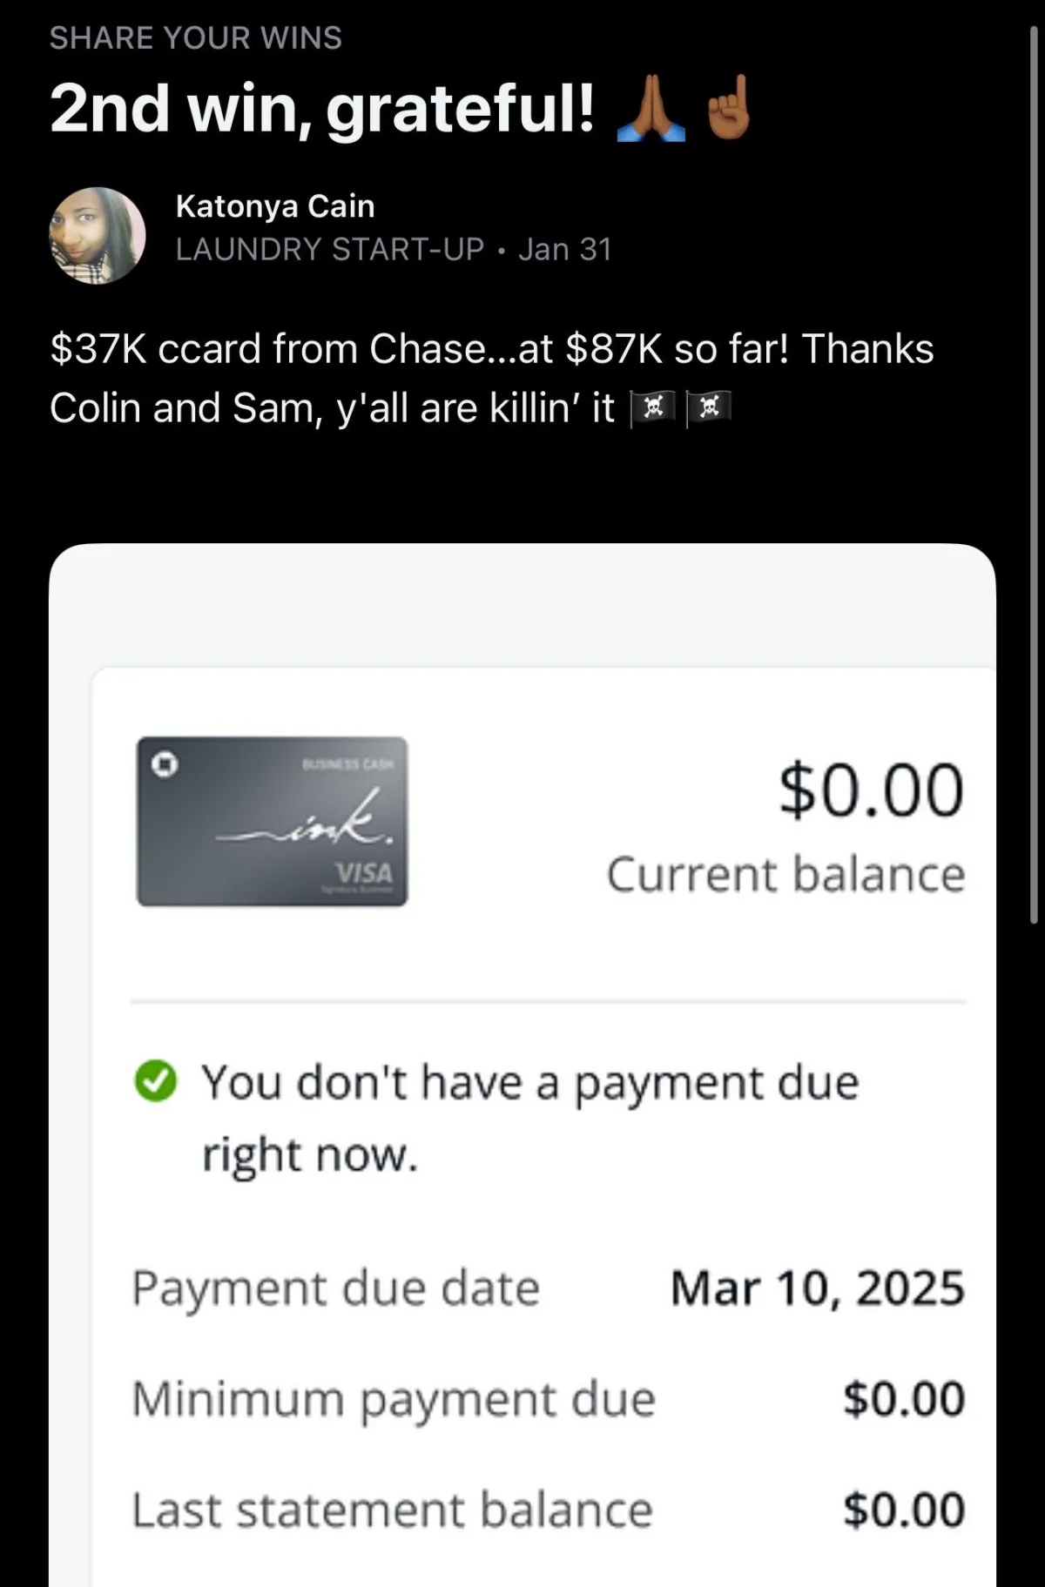The width and height of the screenshot is (1045, 1587).
Task: Click the first pirate flag emoji
Action: (652, 407)
